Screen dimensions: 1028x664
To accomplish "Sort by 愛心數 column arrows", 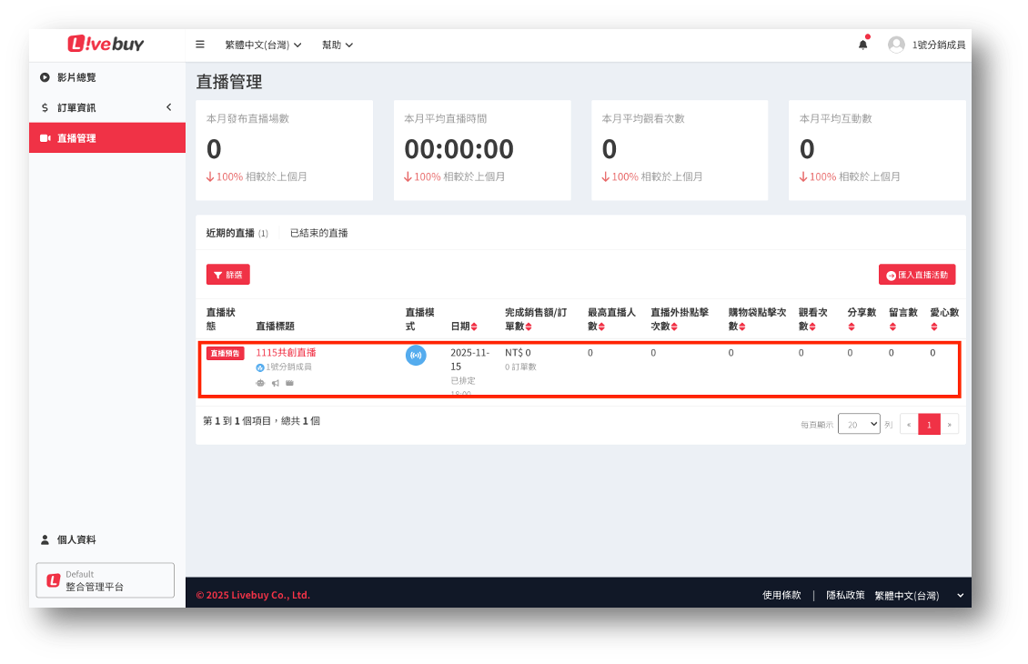I will click(x=934, y=327).
